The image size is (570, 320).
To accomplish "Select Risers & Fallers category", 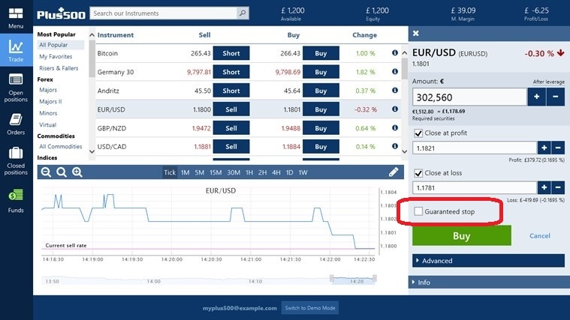I will pyautogui.click(x=59, y=68).
